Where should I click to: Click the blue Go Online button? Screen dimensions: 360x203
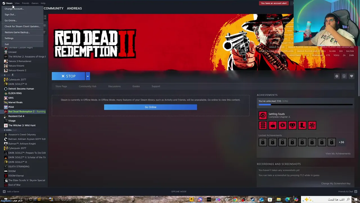click(150, 107)
